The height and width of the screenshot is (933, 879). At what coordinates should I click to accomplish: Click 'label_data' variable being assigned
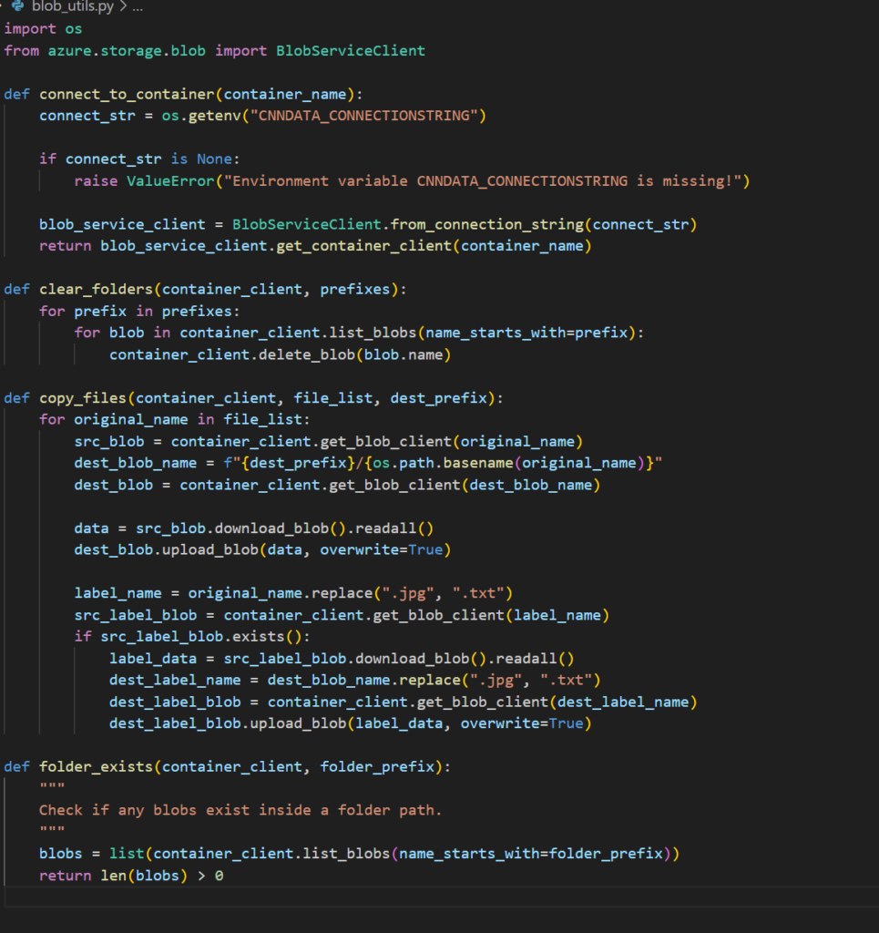(153, 659)
